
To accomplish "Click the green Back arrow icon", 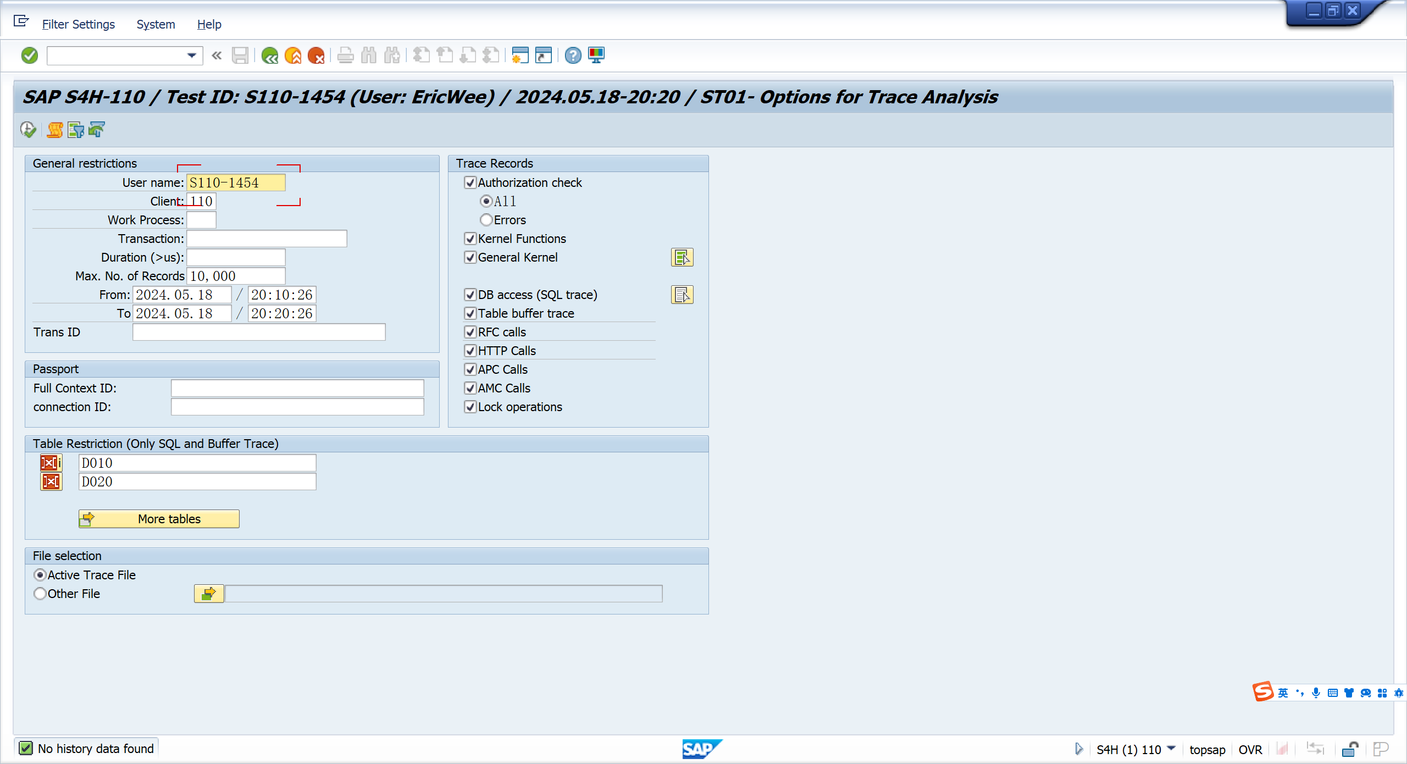I will tap(269, 56).
